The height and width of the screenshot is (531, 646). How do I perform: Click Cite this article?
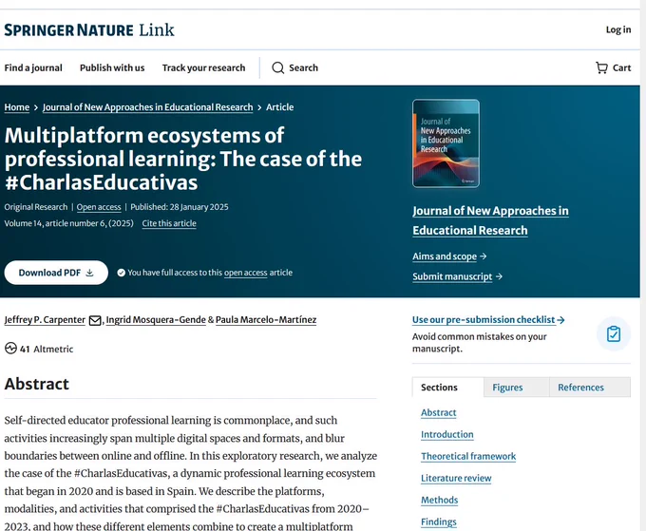point(169,223)
